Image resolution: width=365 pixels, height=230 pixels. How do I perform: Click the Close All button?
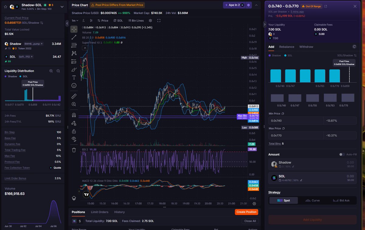pyautogui.click(x=250, y=221)
